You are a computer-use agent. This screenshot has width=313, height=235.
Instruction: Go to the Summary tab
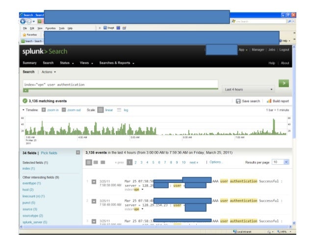pos(29,63)
